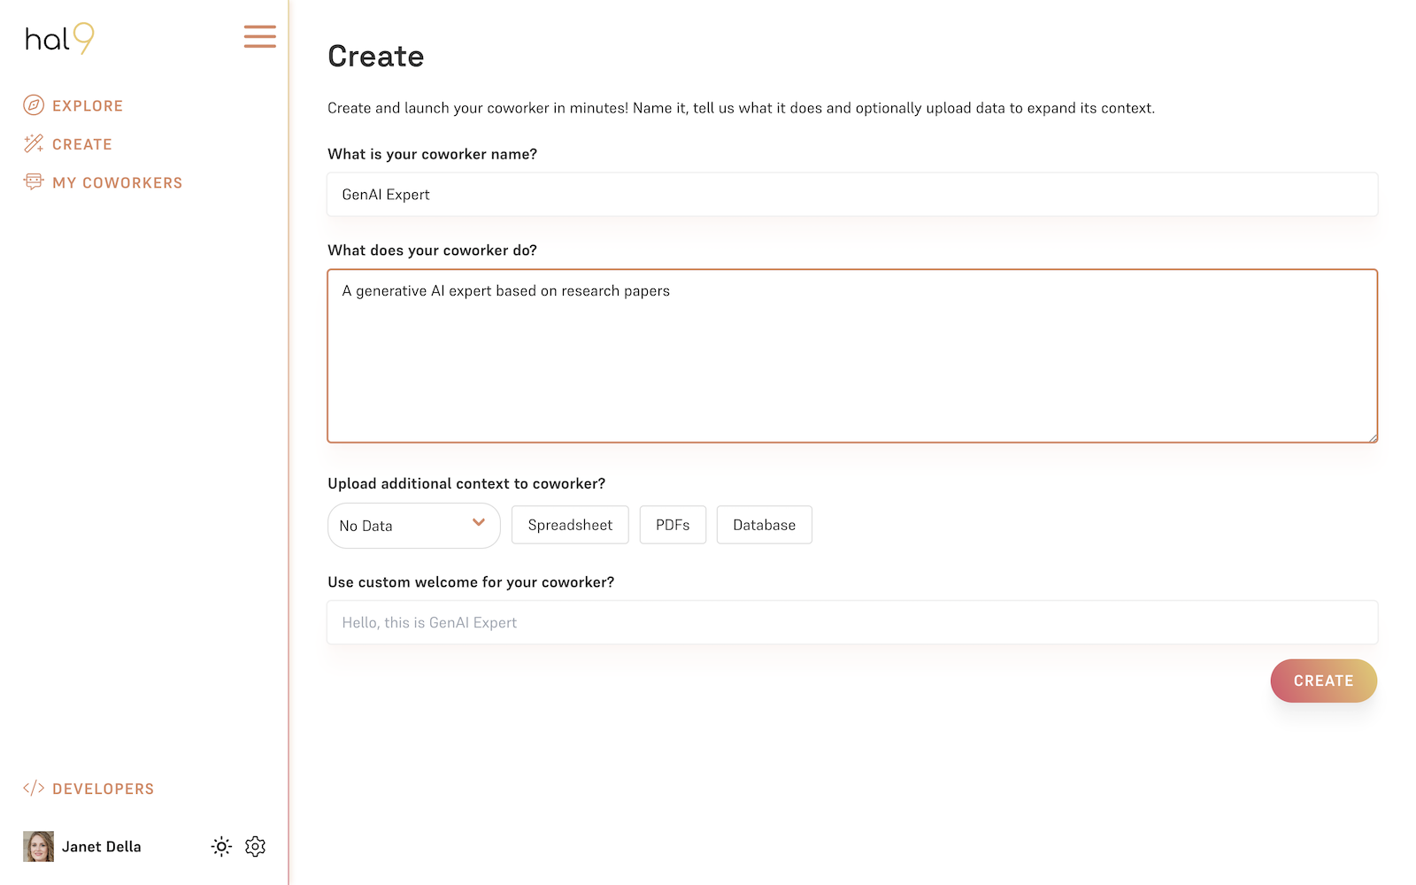This screenshot has height=885, width=1416.
Task: Toggle the hamburger sidebar menu
Action: pos(259,36)
